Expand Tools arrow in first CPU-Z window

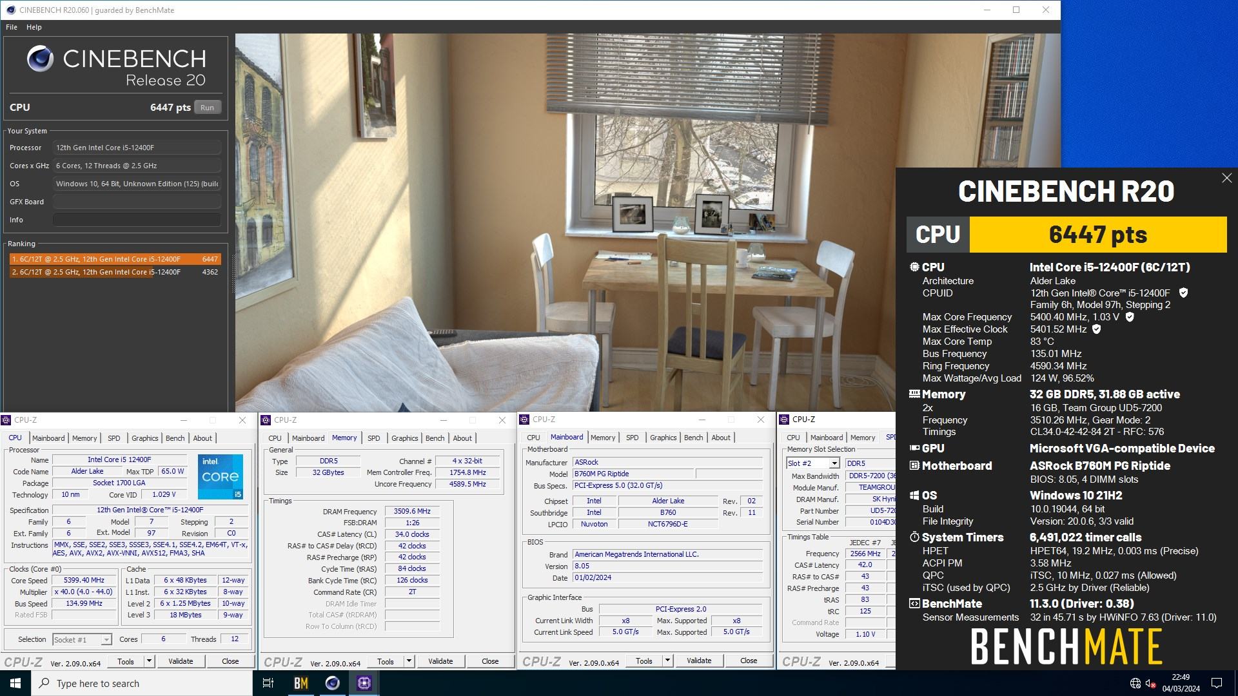point(149,661)
